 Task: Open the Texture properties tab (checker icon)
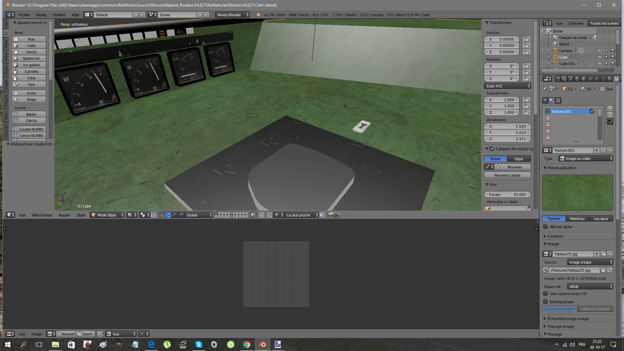pos(616,79)
